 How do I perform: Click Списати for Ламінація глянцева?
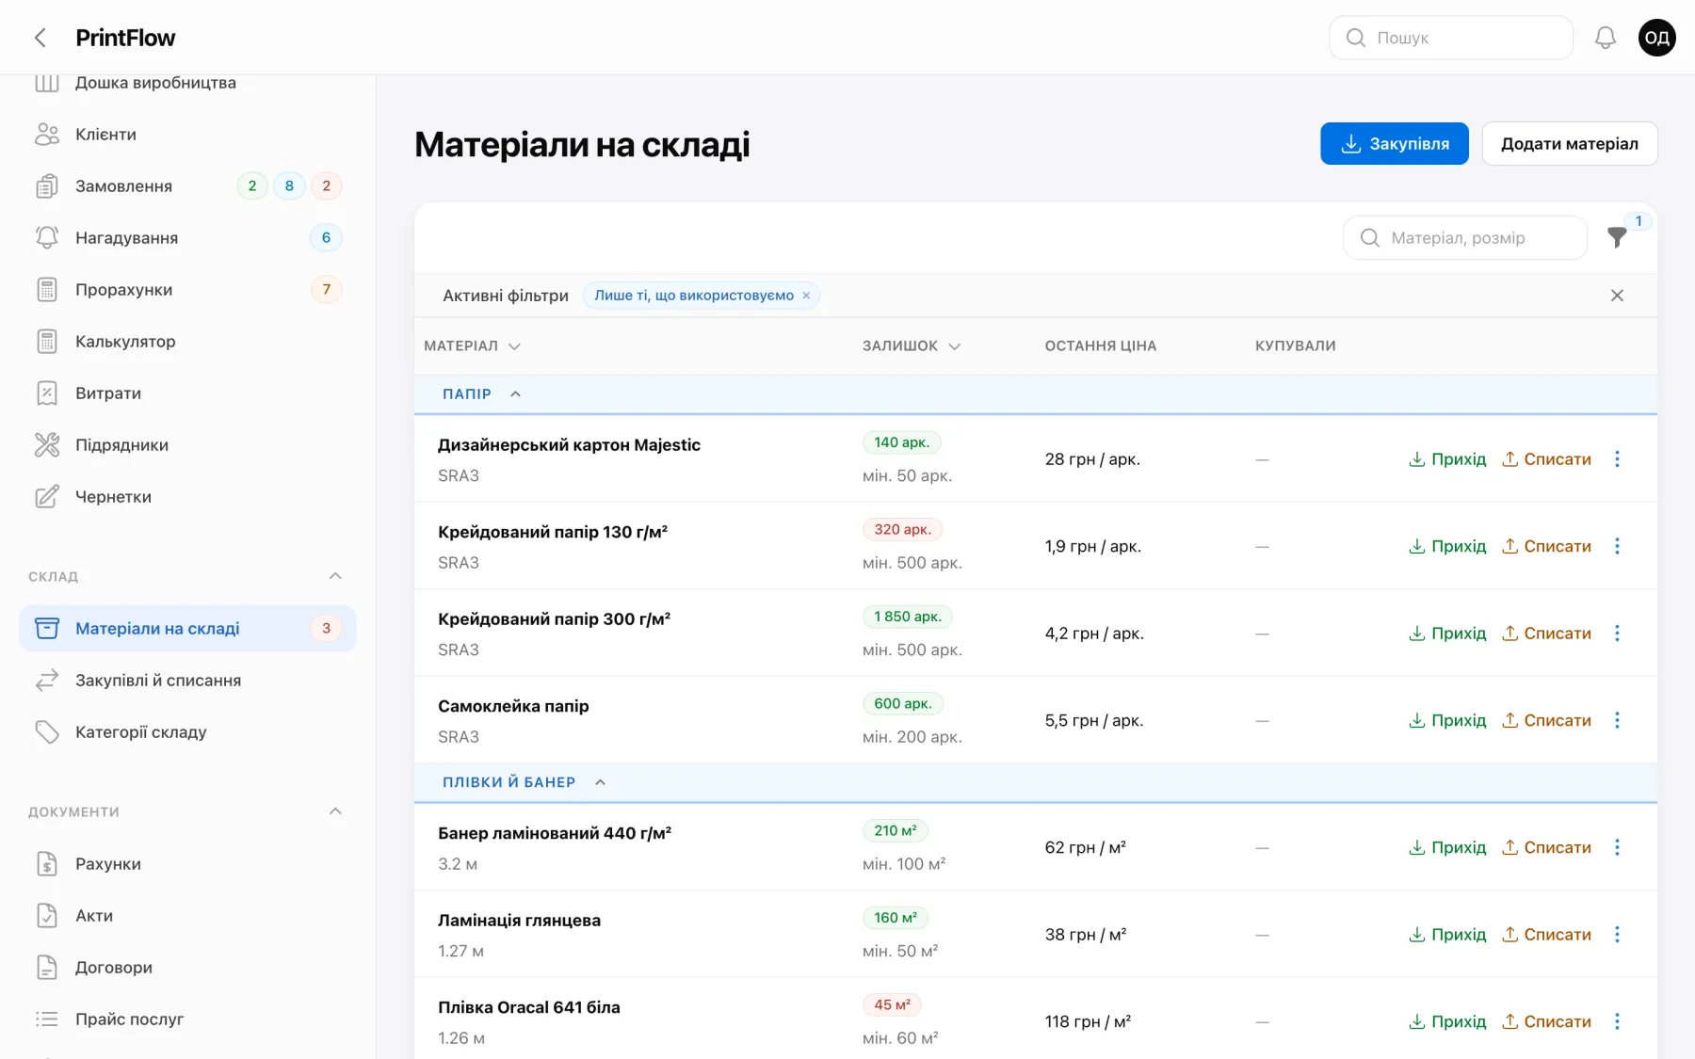click(x=1546, y=935)
